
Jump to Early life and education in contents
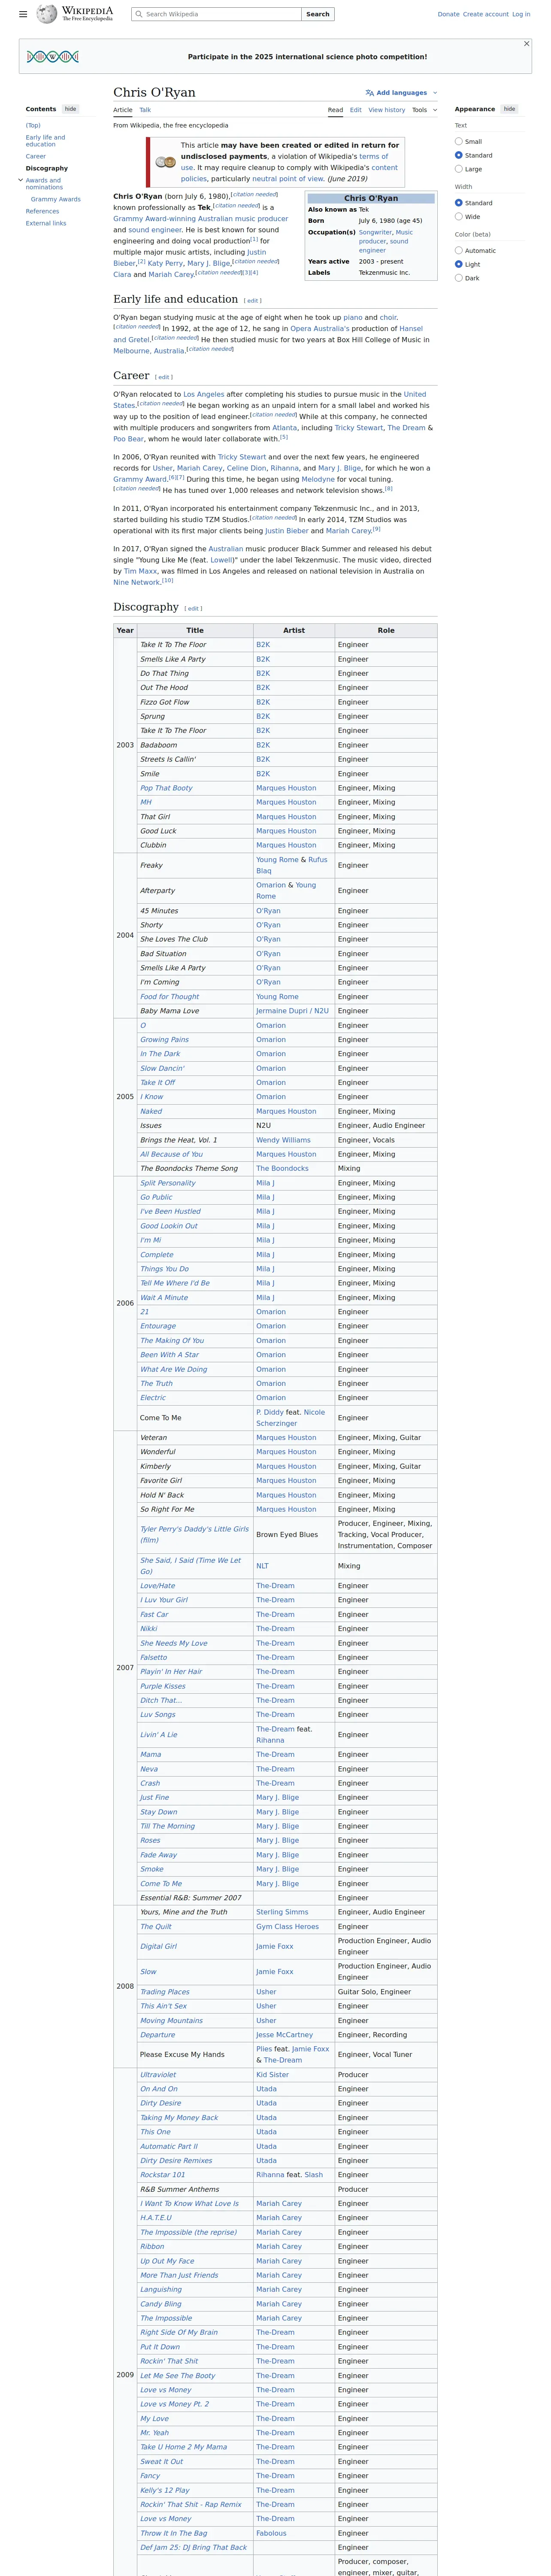pyautogui.click(x=45, y=141)
